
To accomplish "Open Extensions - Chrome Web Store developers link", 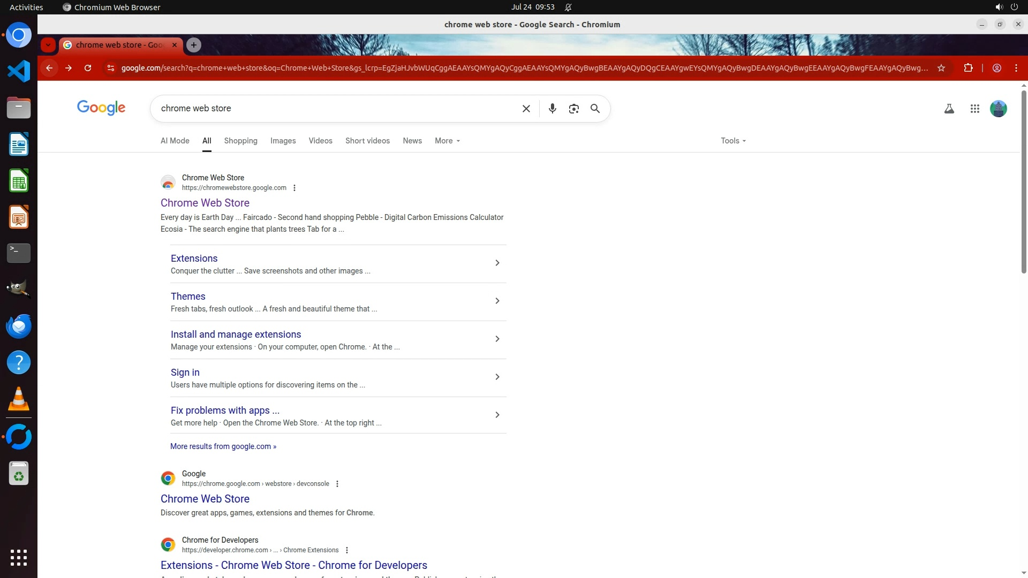I will click(x=293, y=565).
